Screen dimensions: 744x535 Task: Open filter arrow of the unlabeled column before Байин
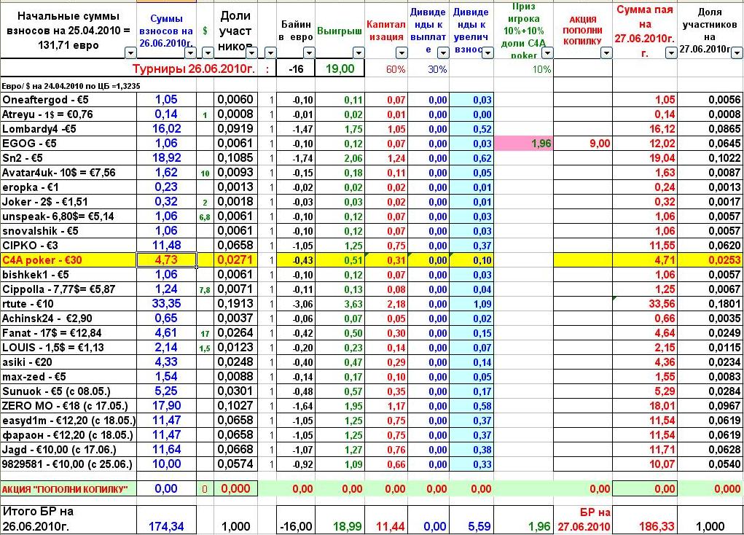[x=270, y=52]
